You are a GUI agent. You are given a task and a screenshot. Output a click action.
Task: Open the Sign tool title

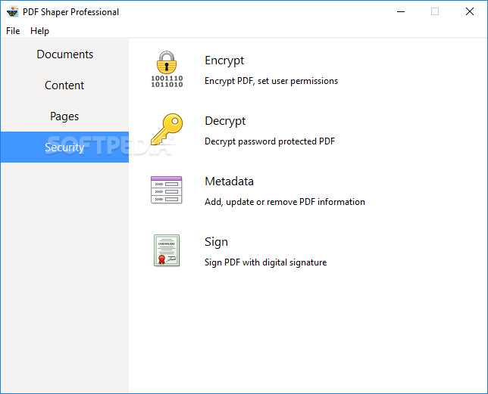[x=216, y=242]
